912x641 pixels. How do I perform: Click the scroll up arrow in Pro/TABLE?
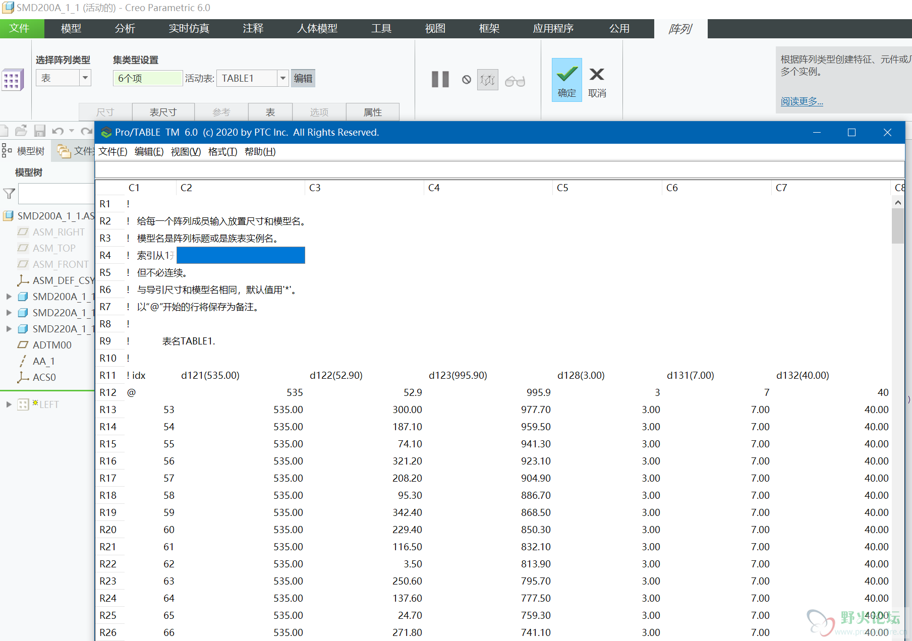coord(898,202)
